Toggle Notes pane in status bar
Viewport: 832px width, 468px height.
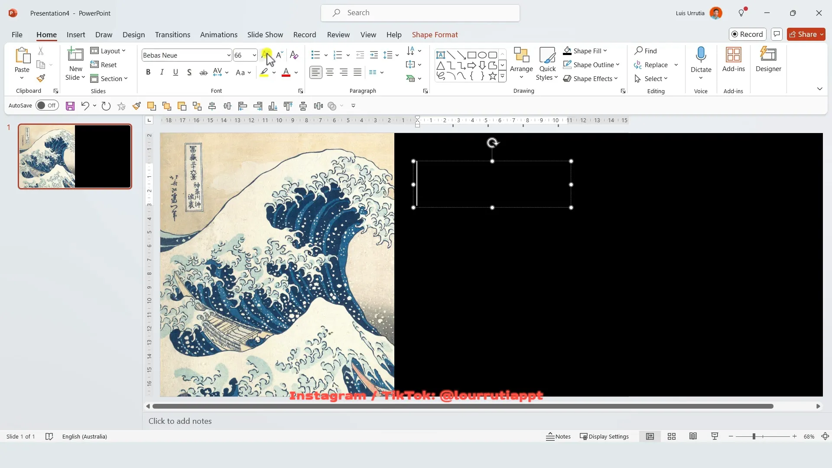tap(558, 436)
